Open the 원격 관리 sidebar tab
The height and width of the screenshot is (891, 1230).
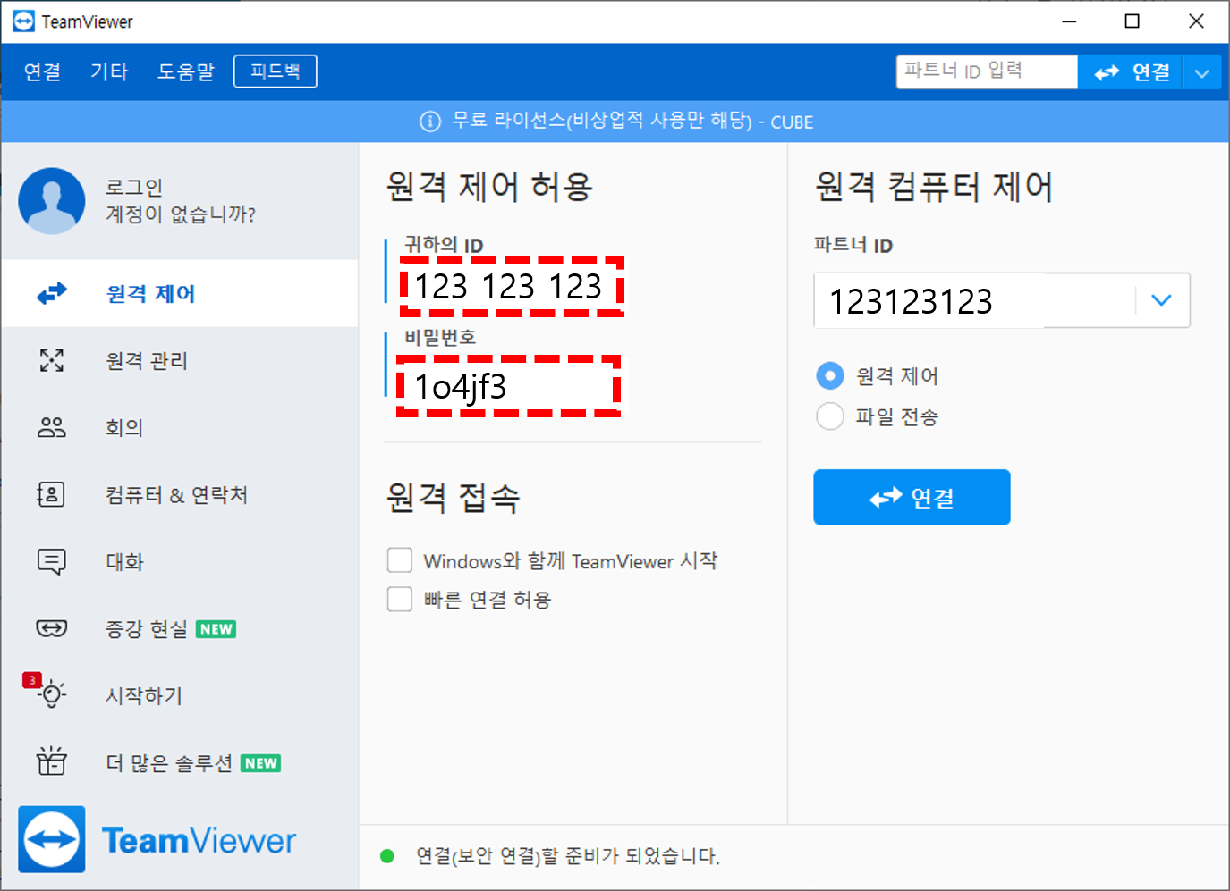180,360
